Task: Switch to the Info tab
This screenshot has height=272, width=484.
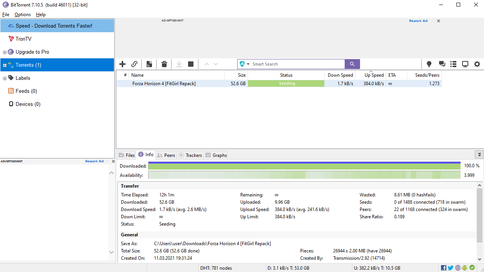Action: pos(146,155)
